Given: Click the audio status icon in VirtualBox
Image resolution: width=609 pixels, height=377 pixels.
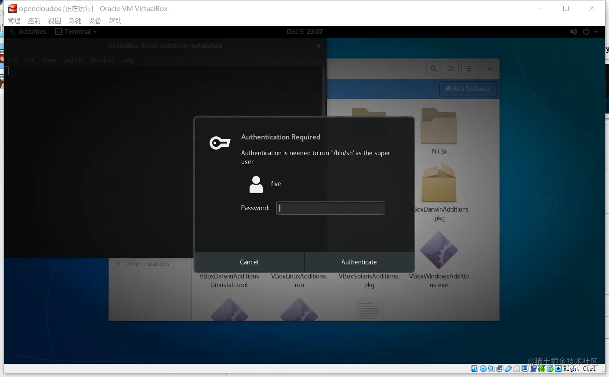Looking at the screenshot, I should (491, 369).
